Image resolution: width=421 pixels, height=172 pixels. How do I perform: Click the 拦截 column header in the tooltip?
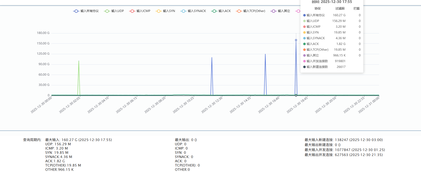click(356, 8)
